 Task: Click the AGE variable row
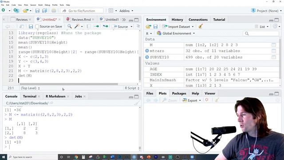point(212,69)
